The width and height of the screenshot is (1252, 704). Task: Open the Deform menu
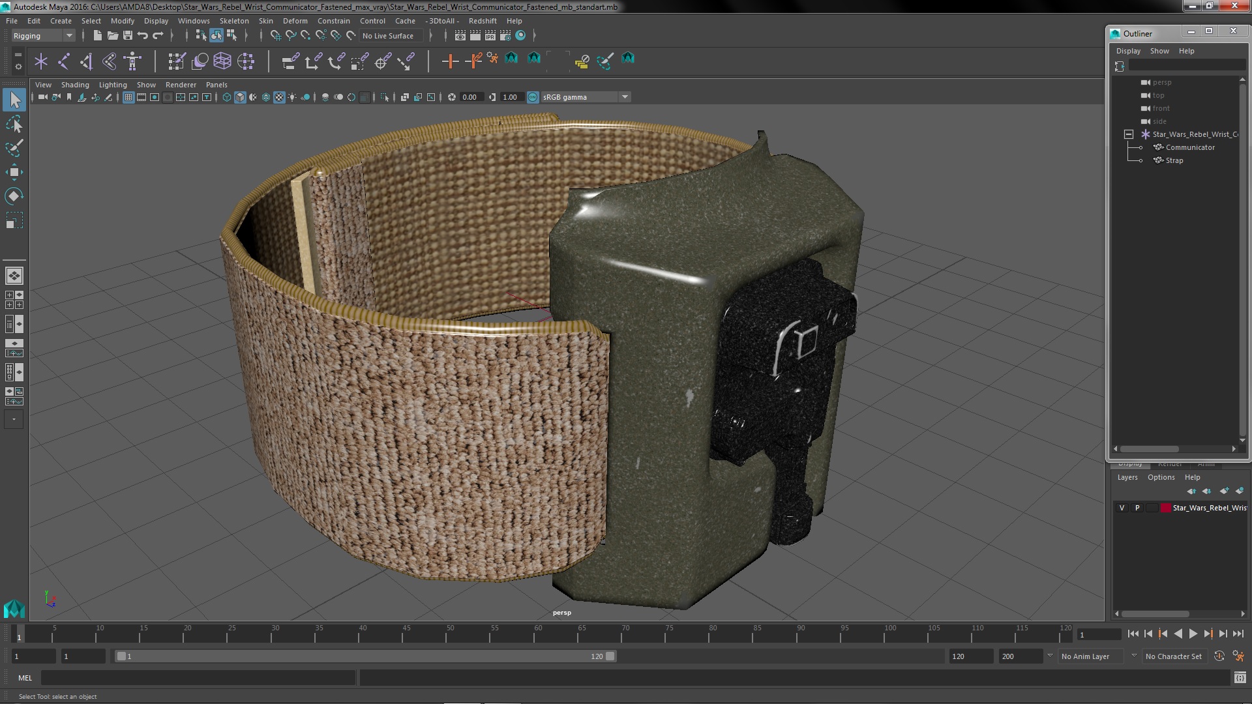[x=295, y=21]
